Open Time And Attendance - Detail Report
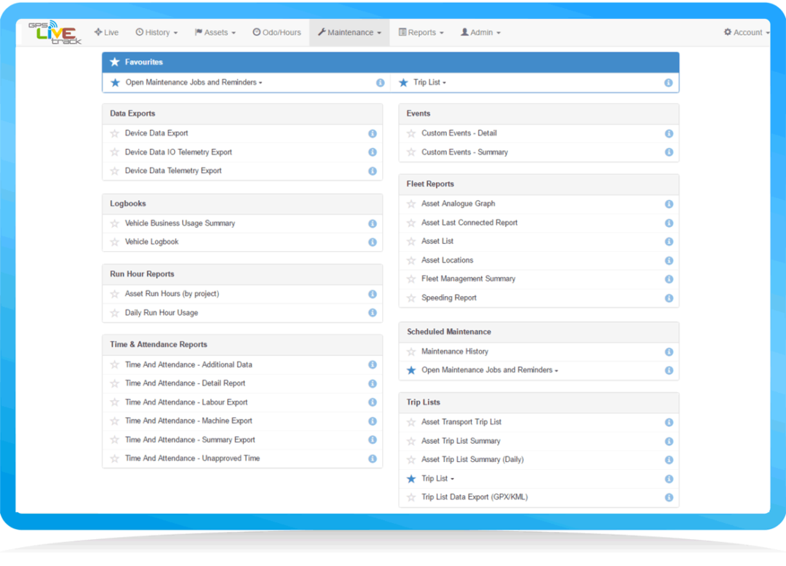This screenshot has height=566, width=786. pos(185,383)
